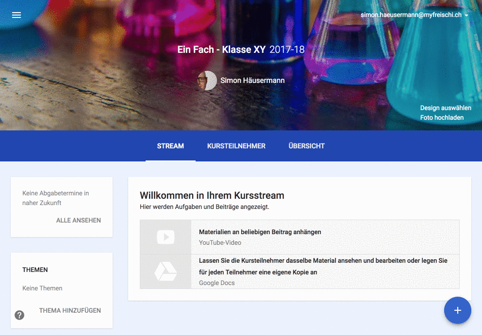
Task: Click Simon Häusermann's profile avatar
Action: pyautogui.click(x=207, y=80)
